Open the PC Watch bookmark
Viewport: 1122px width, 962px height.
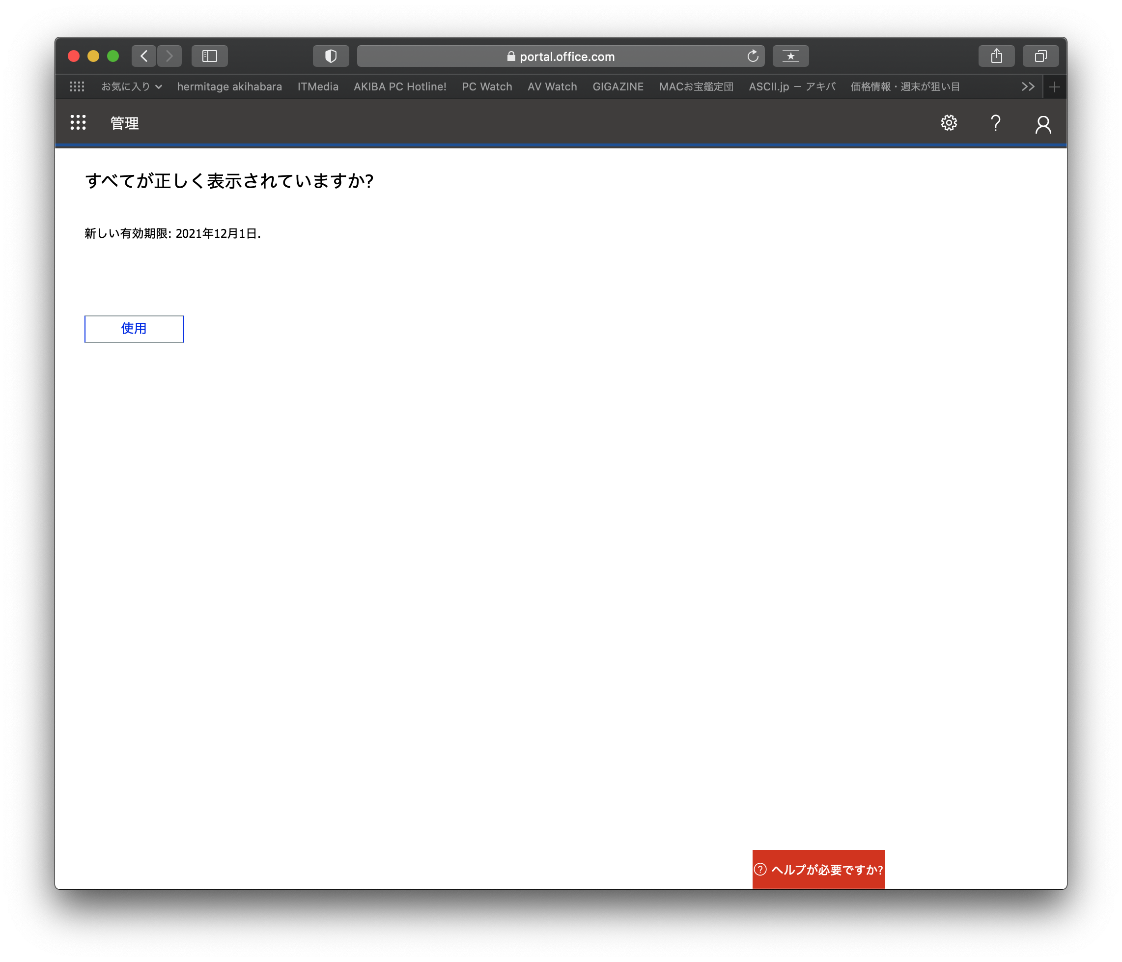click(x=487, y=86)
